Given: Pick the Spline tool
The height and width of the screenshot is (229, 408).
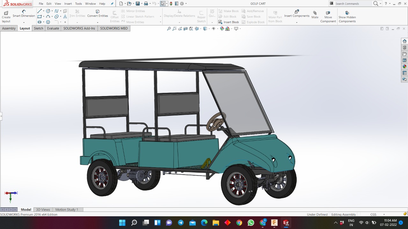Looking at the screenshot, I should pos(56,11).
